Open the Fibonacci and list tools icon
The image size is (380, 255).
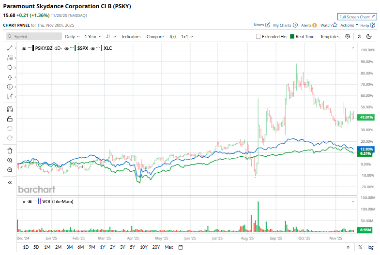(10, 58)
